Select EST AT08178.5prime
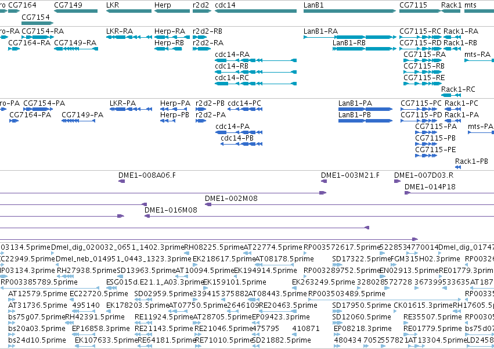 (x=274, y=265)
